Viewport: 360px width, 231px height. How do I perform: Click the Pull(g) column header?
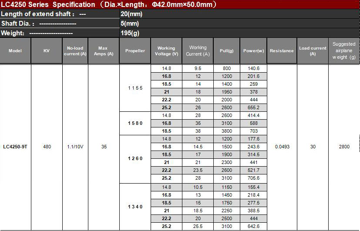(227, 51)
